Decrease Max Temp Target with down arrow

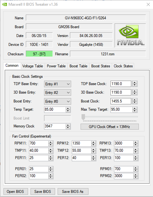(135, 111)
